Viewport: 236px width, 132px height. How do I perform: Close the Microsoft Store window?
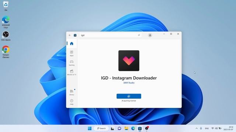tap(178, 34)
